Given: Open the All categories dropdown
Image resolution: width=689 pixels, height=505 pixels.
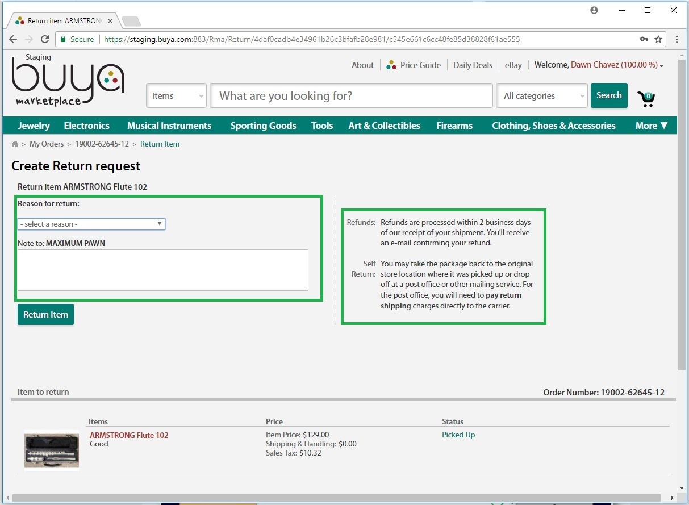Looking at the screenshot, I should pos(541,96).
